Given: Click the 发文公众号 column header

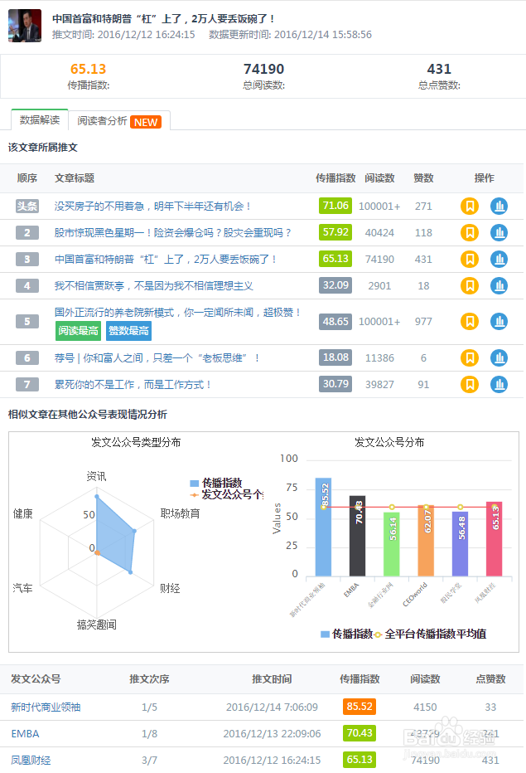Looking at the screenshot, I should [36, 678].
